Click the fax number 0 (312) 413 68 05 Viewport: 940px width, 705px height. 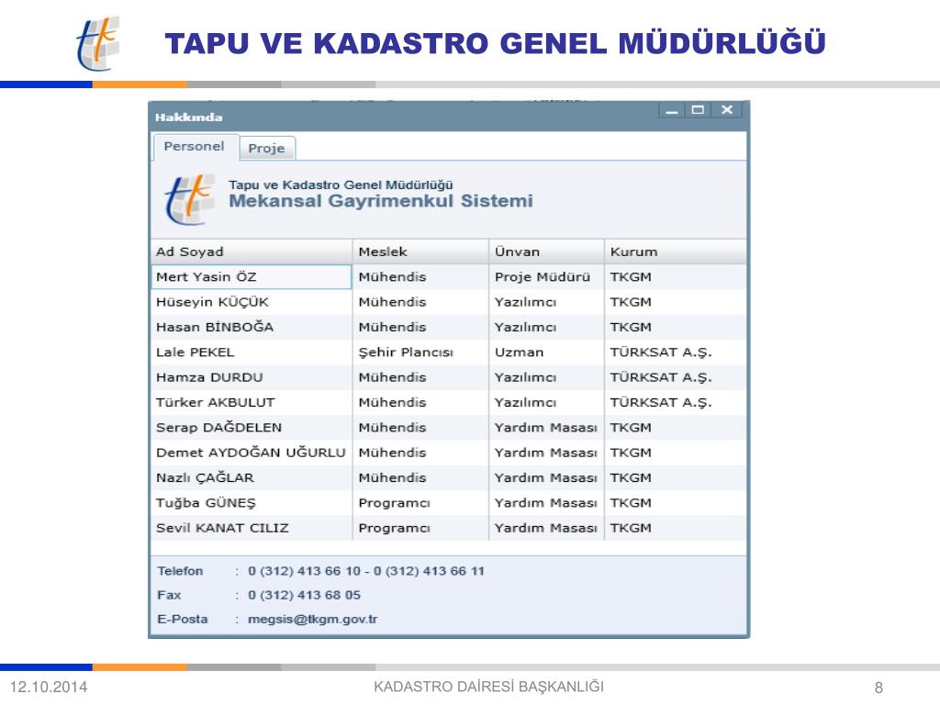click(x=305, y=595)
